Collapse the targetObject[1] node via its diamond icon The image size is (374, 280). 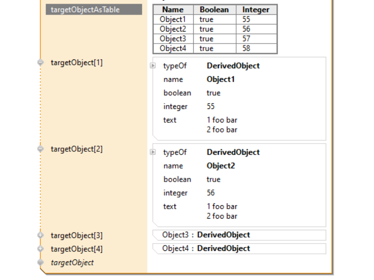pos(41,63)
